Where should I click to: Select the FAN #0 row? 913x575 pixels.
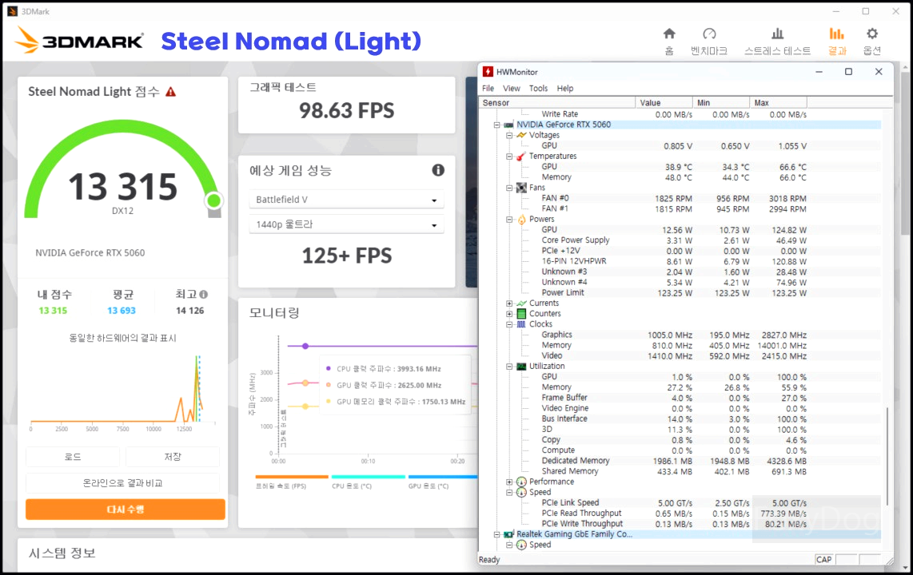coord(680,198)
